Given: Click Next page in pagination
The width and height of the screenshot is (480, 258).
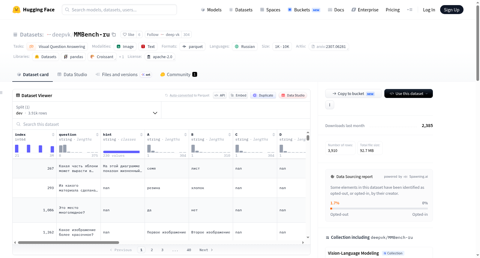Looking at the screenshot, I should [x=206, y=250].
